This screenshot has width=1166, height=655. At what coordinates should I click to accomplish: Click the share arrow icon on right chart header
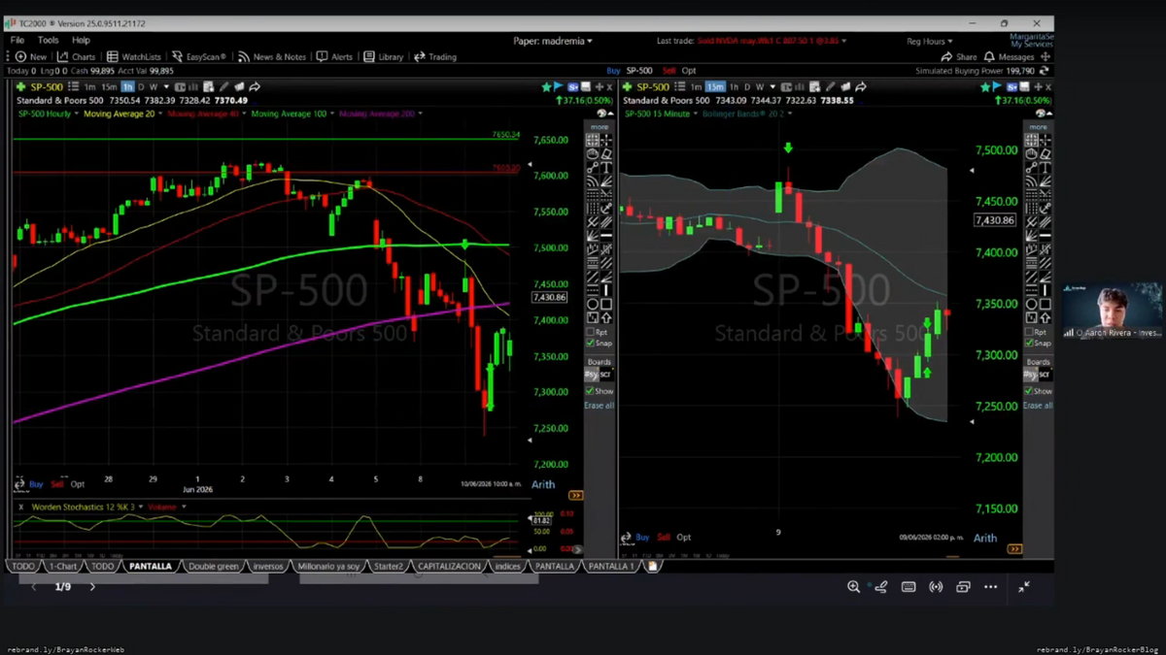click(861, 87)
